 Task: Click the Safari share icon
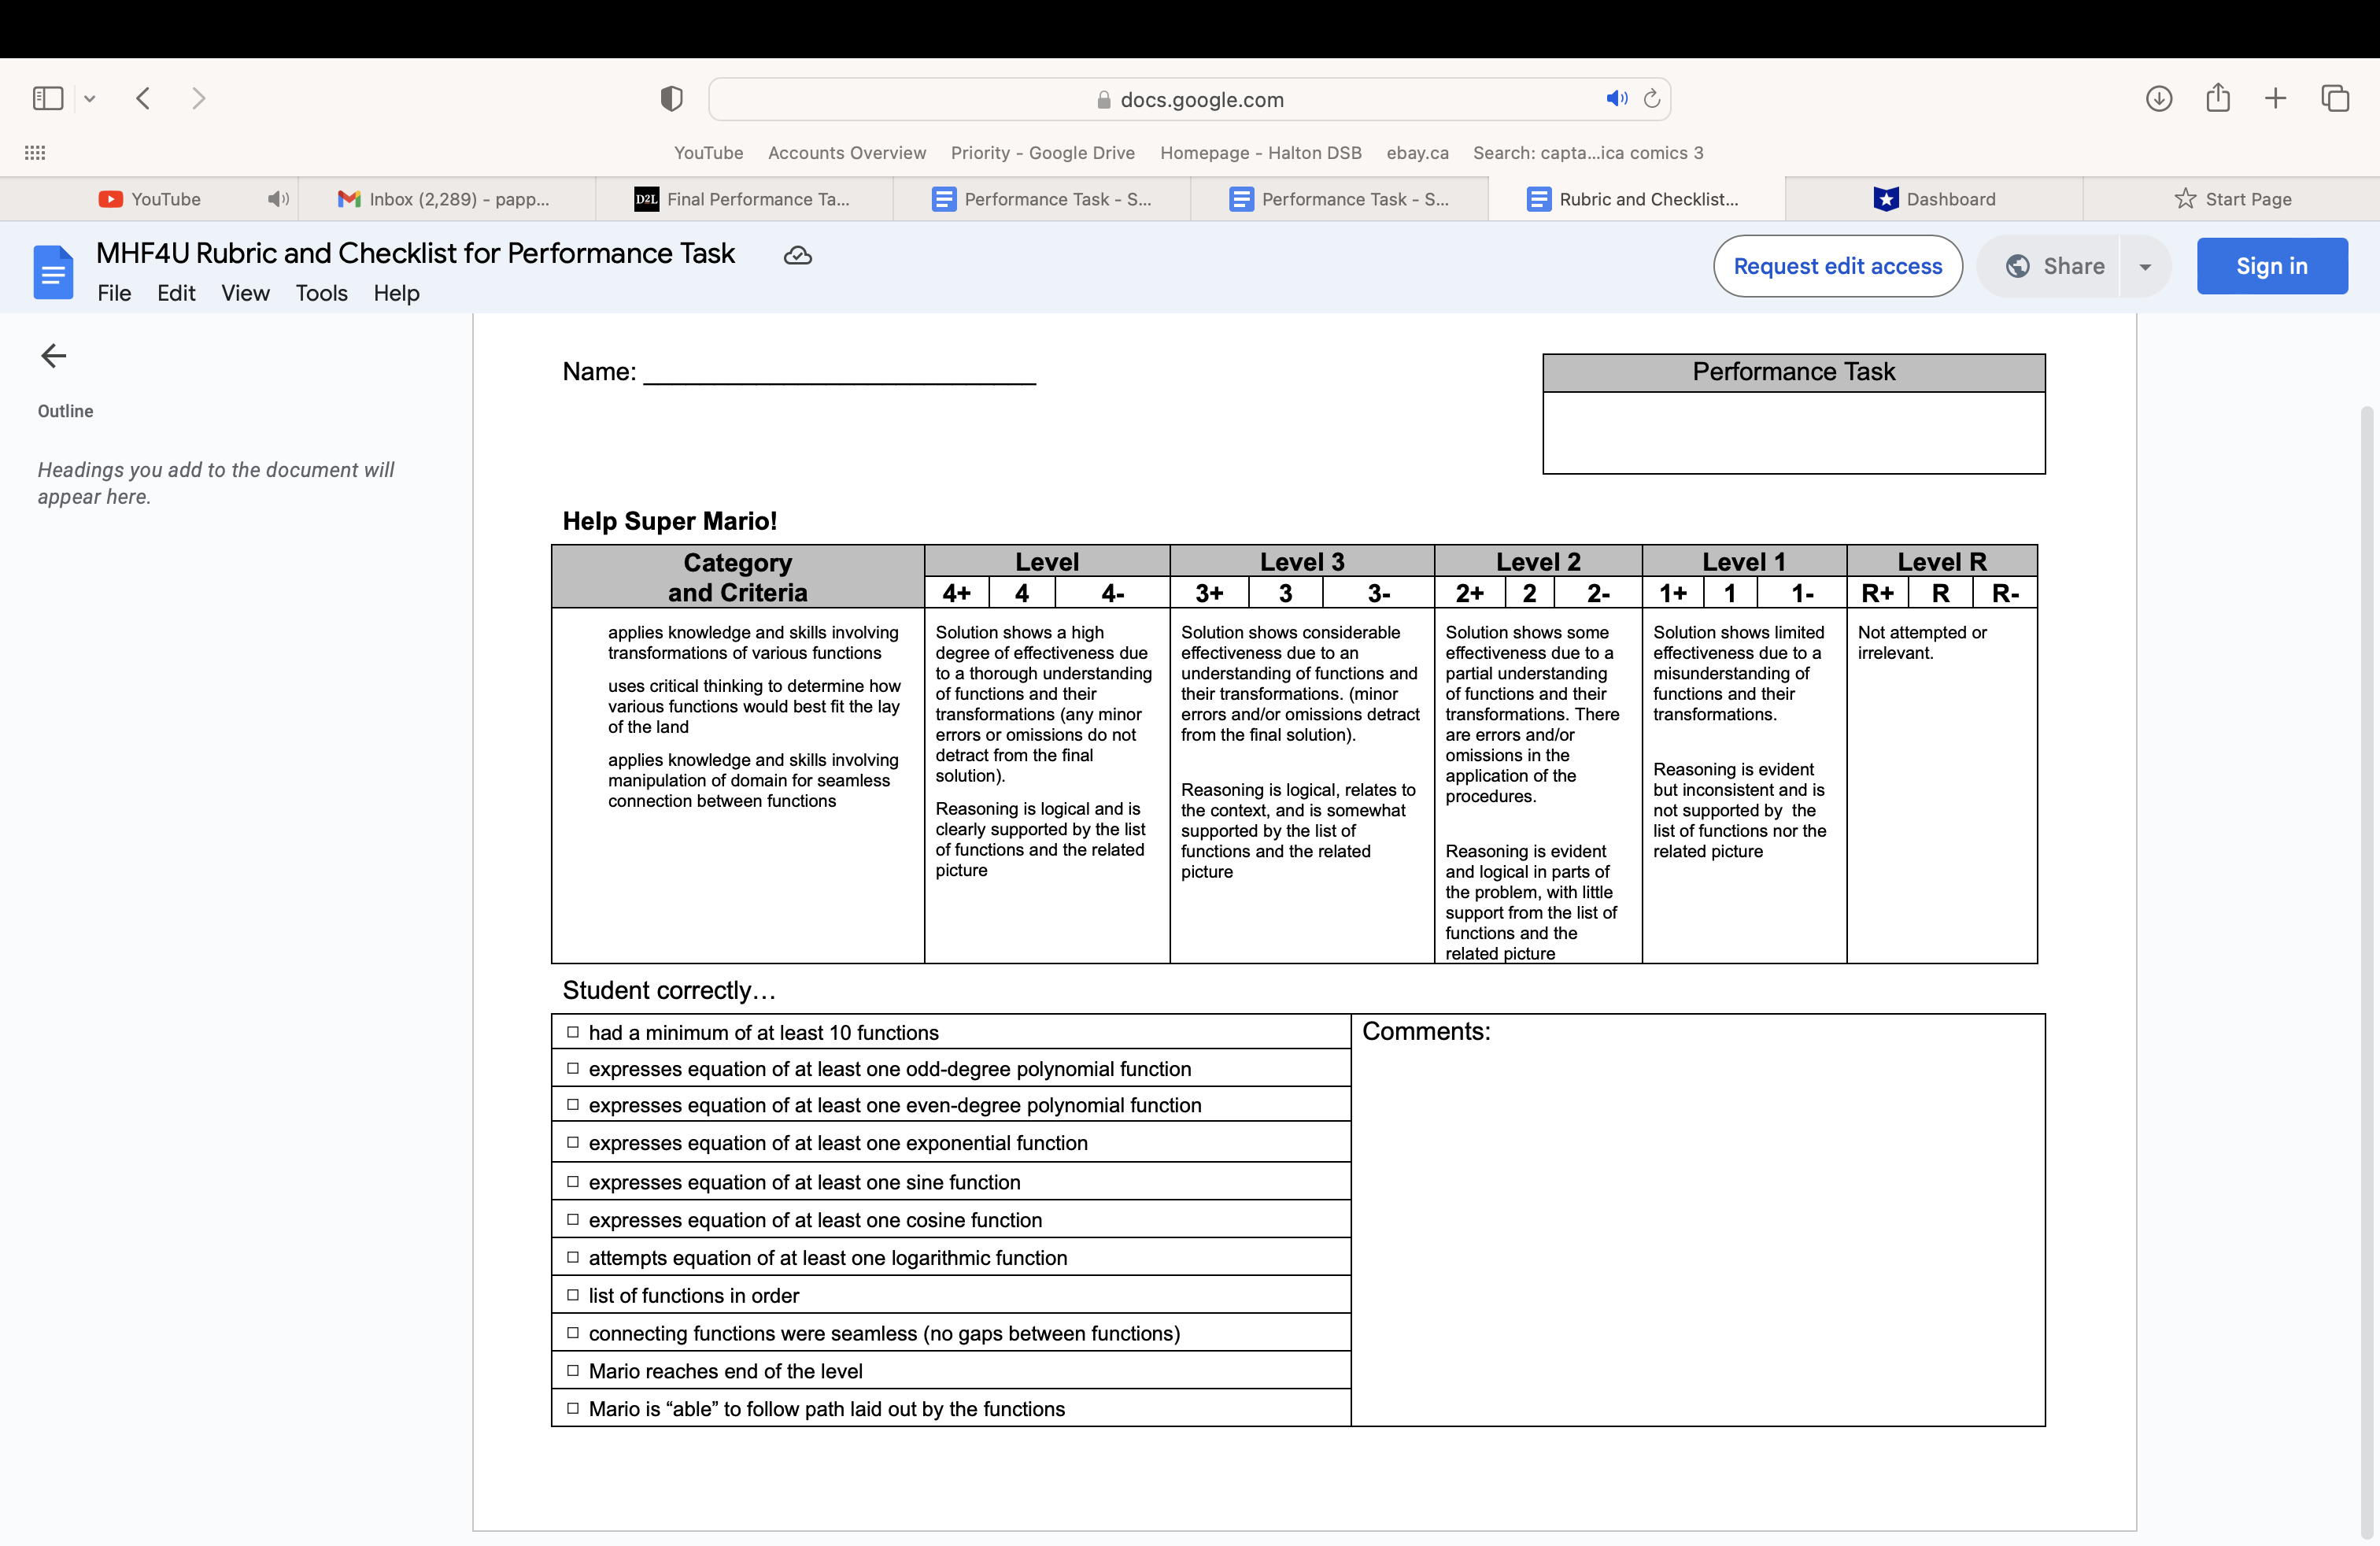[x=2217, y=98]
